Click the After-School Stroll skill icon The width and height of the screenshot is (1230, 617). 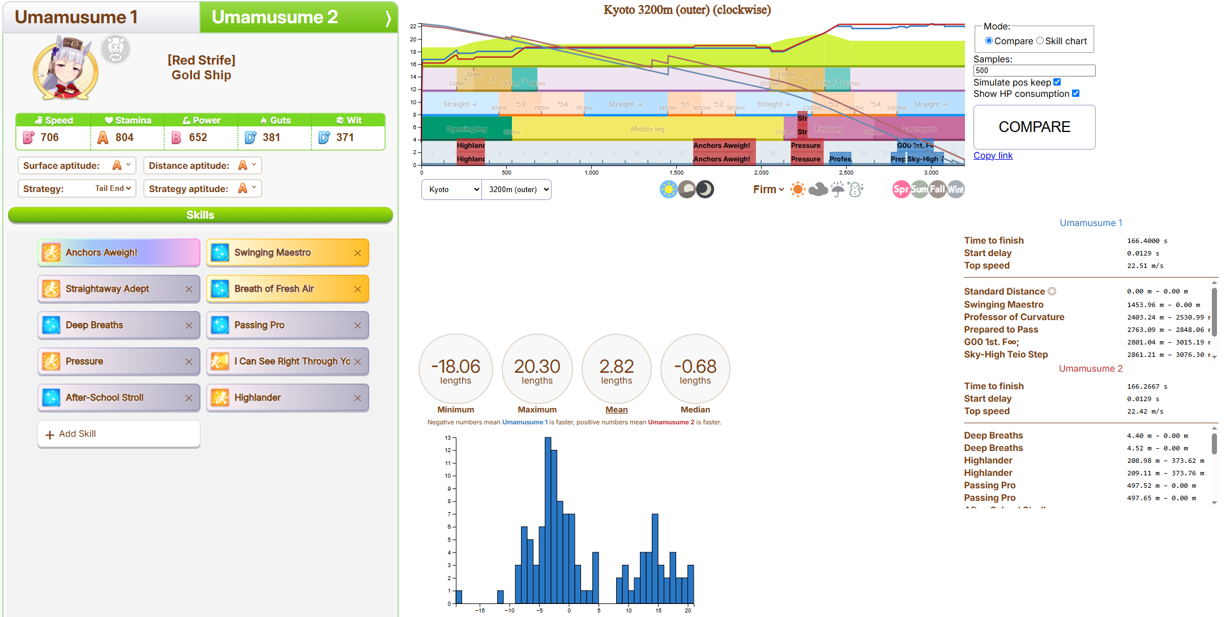coord(51,398)
